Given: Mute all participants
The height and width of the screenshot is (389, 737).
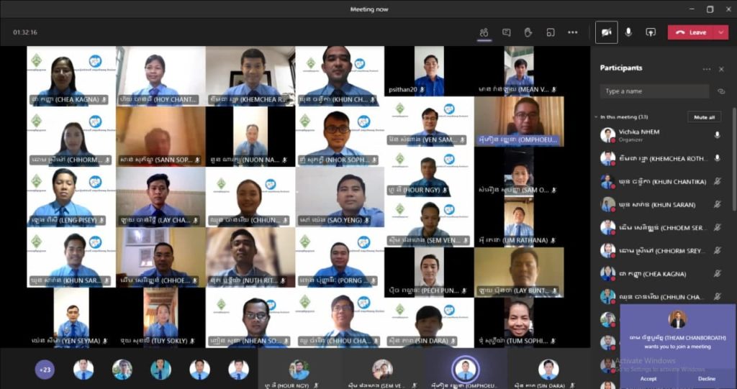Looking at the screenshot, I should coord(704,117).
